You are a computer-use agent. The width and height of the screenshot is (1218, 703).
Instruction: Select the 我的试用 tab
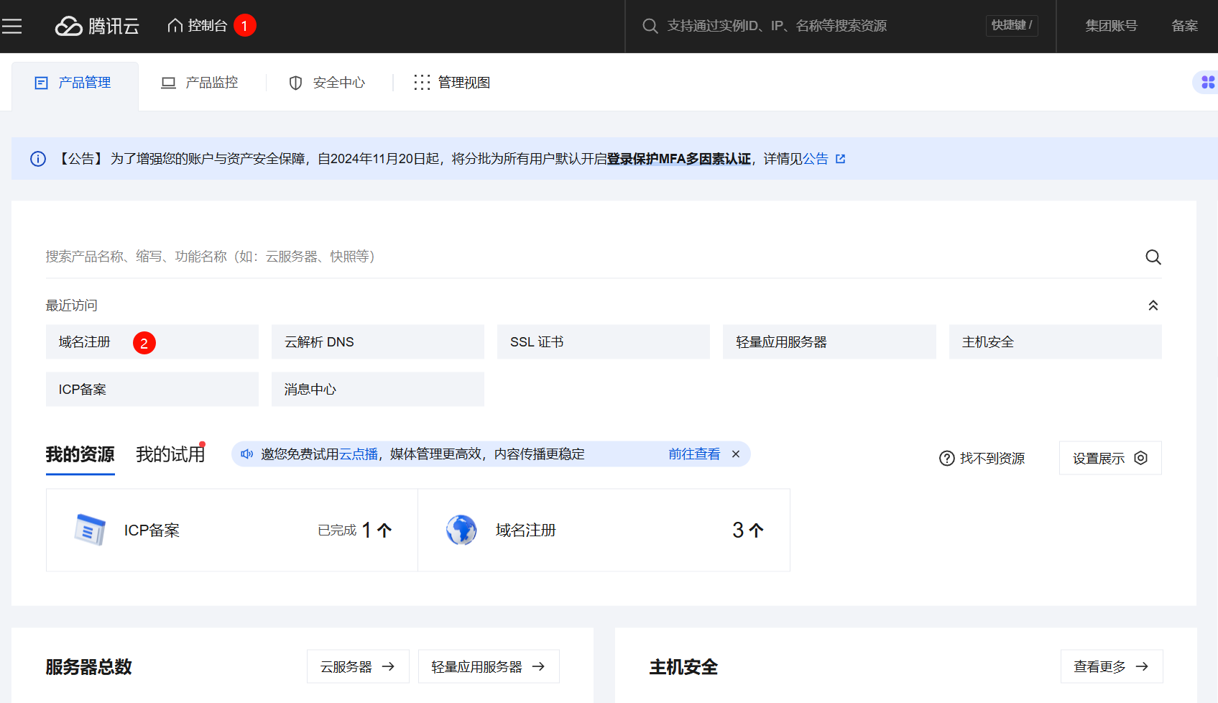170,454
